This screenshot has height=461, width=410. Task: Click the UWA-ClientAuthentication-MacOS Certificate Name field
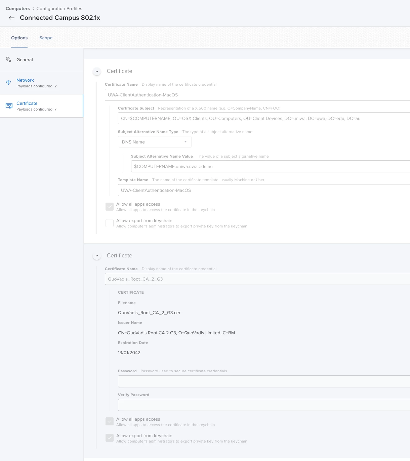[257, 95]
